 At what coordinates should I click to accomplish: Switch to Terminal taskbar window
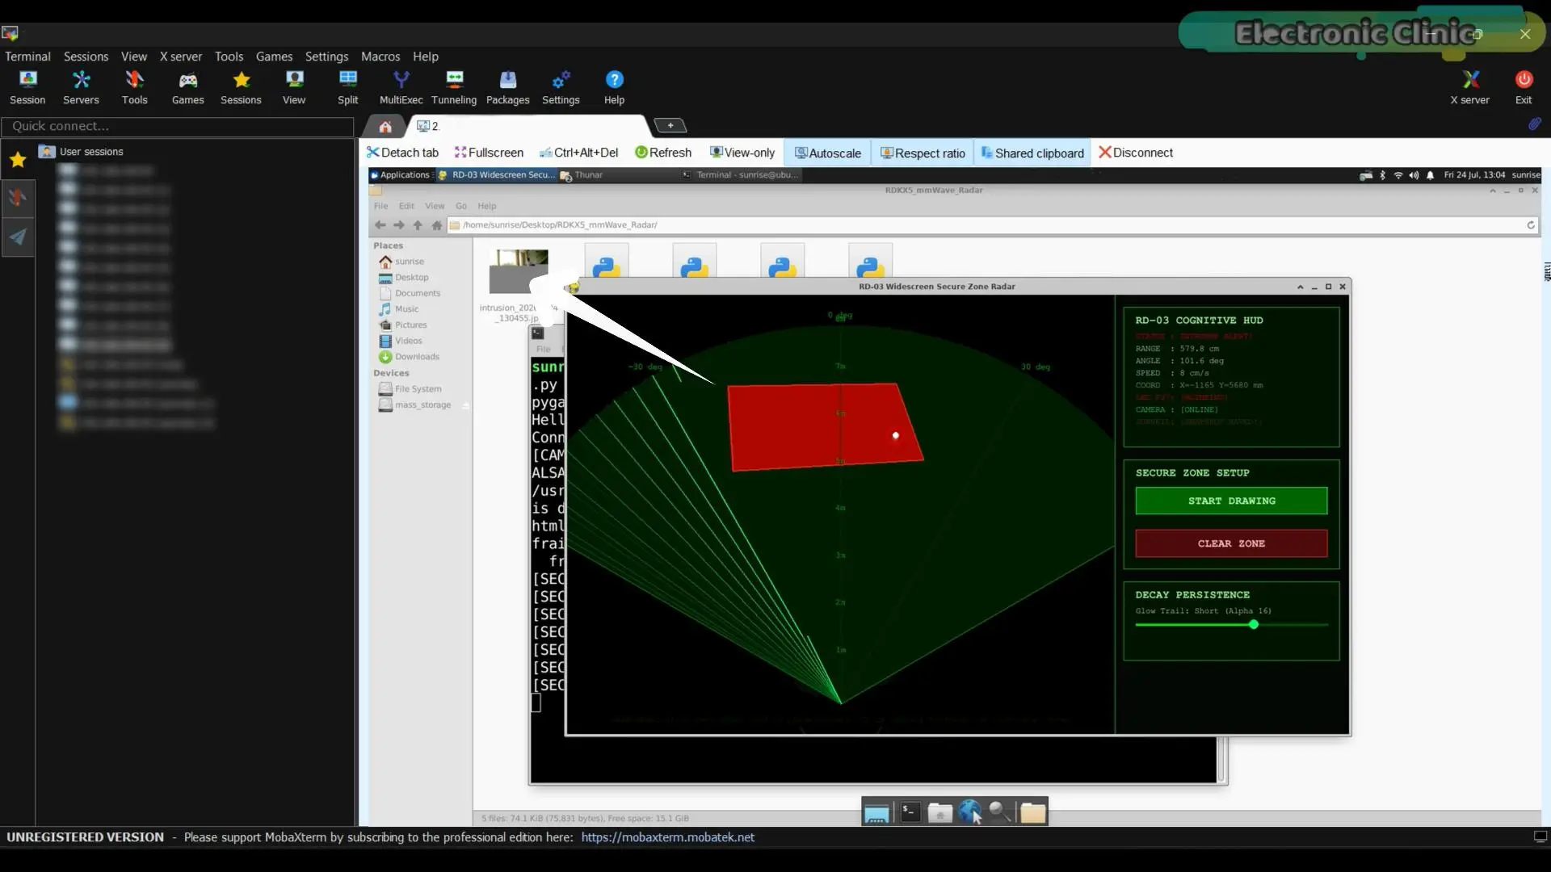pos(741,175)
